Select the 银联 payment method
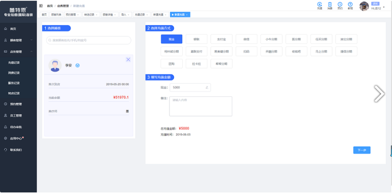The width and height of the screenshot is (392, 194). pyautogui.click(x=196, y=39)
